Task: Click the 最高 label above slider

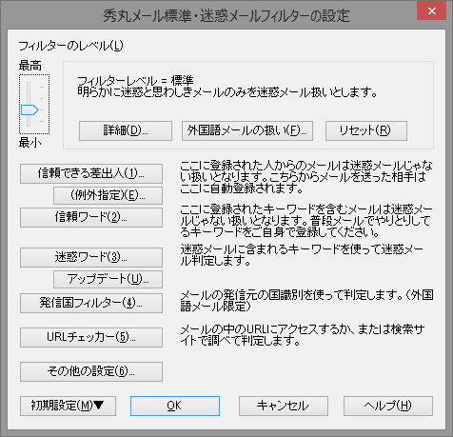Action: (30, 66)
